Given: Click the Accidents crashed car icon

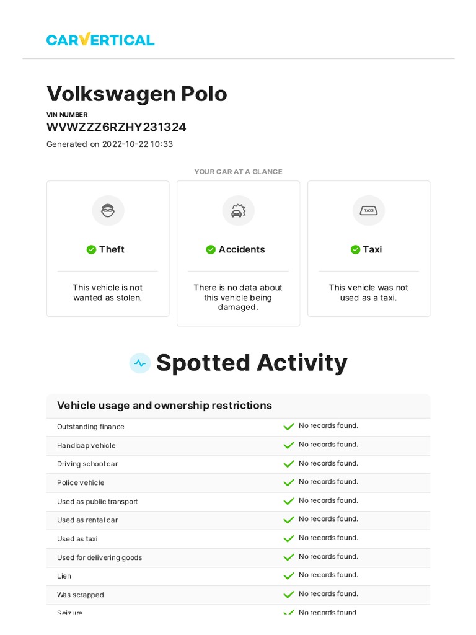Looking at the screenshot, I should pyautogui.click(x=238, y=211).
